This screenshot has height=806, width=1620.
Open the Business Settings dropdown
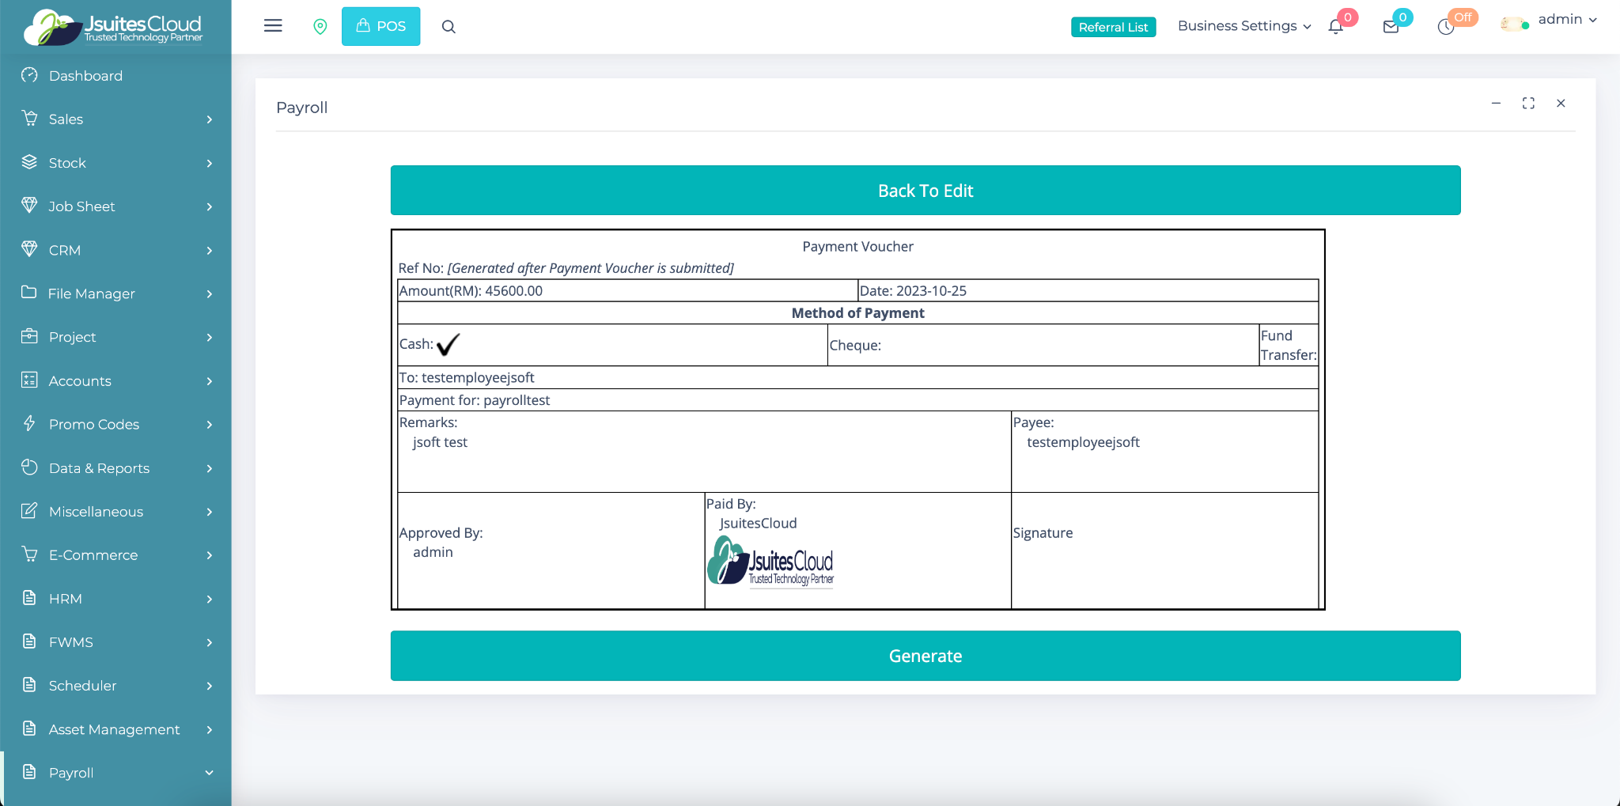pos(1243,26)
